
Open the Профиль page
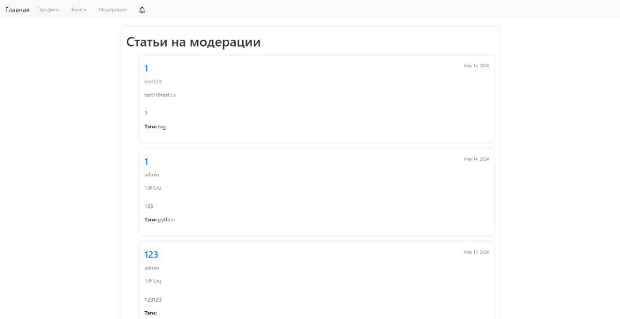(x=48, y=9)
